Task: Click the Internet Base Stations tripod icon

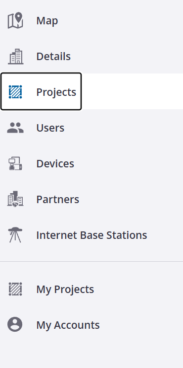Action: tap(15, 235)
